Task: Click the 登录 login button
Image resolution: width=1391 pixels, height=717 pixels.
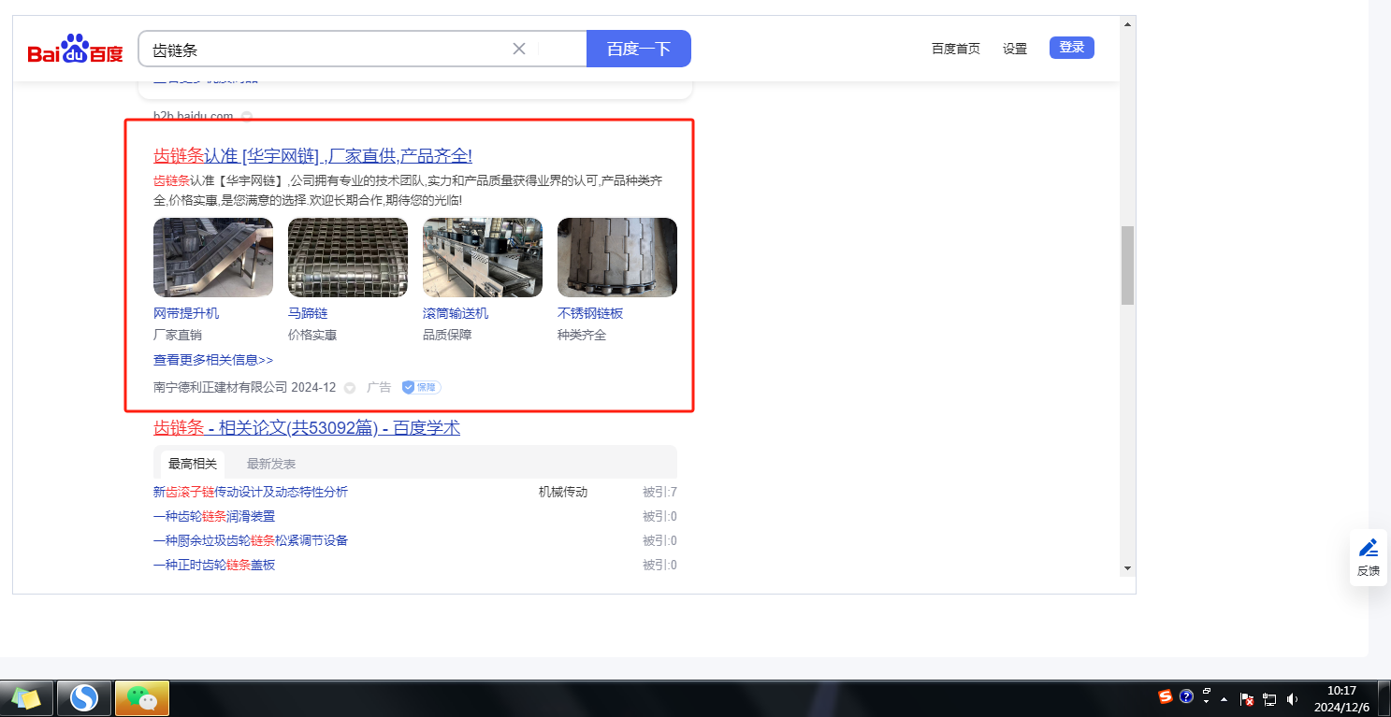Action: [x=1071, y=48]
